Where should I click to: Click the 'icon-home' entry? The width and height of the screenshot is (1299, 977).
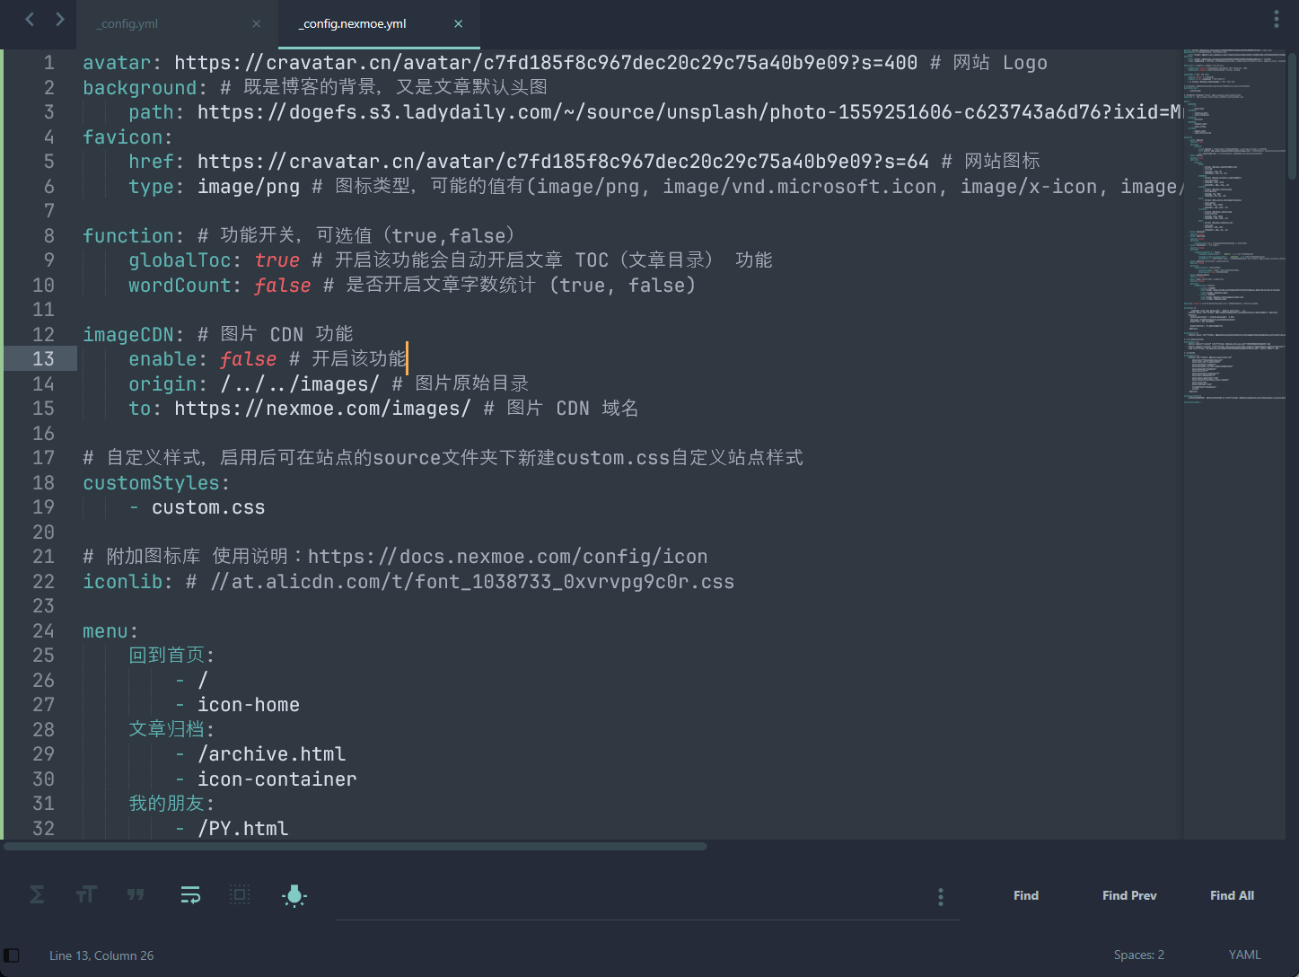point(249,705)
